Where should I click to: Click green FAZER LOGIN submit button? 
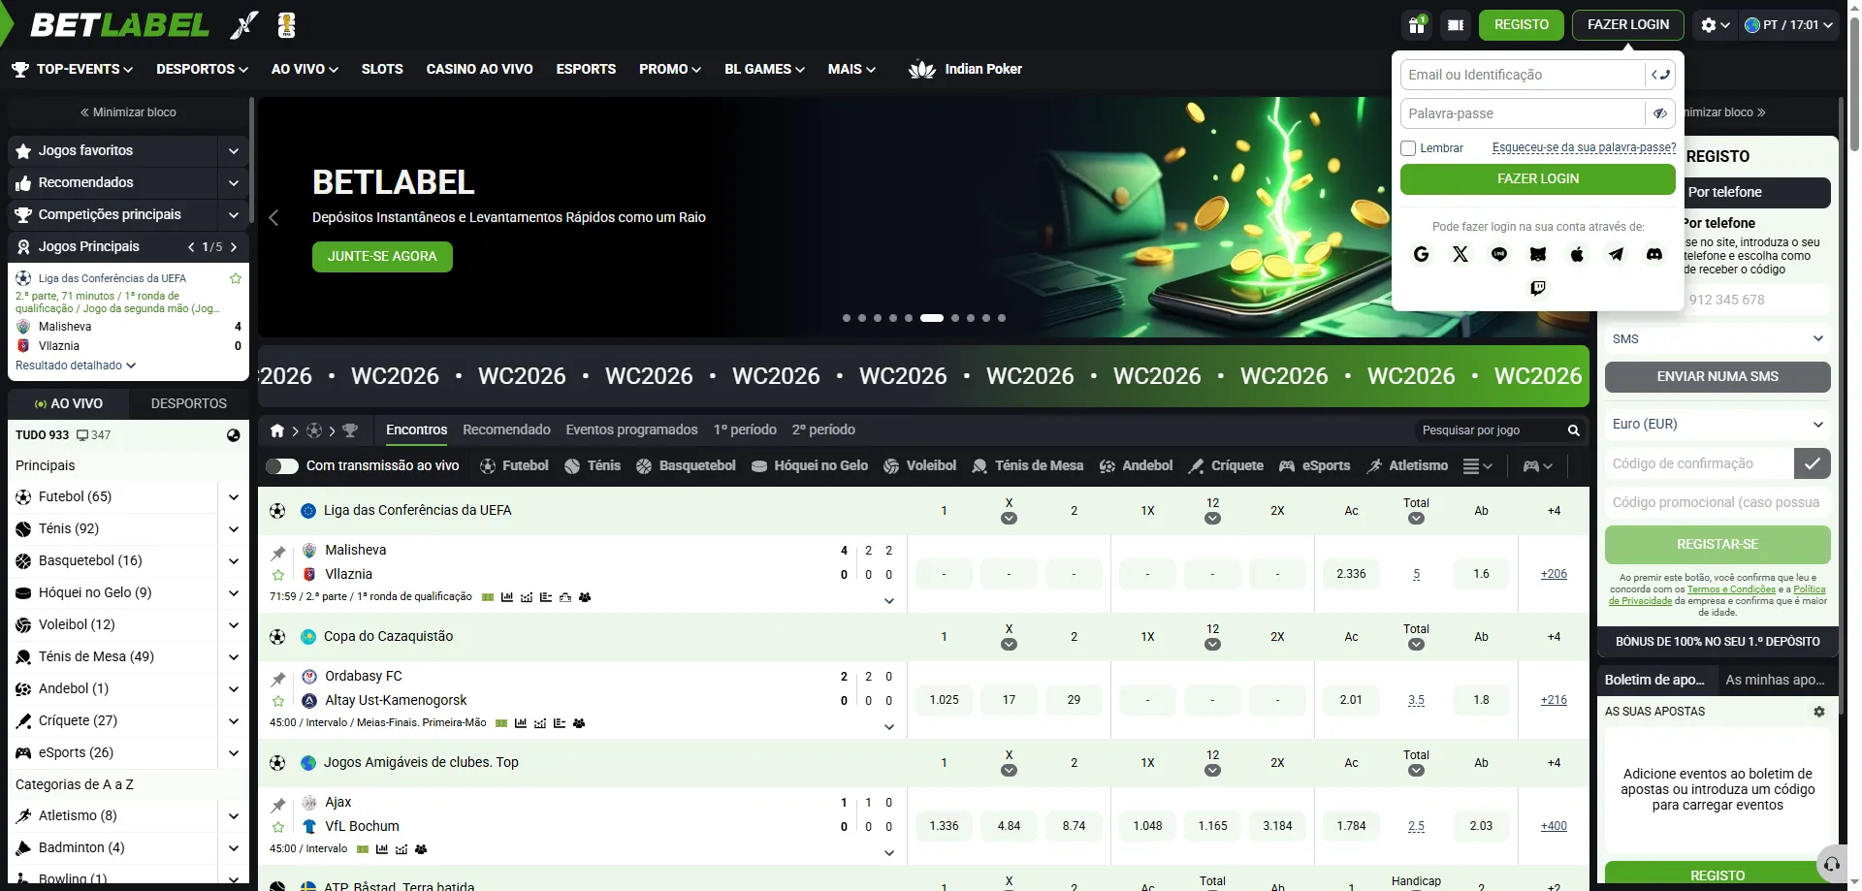tap(1538, 178)
